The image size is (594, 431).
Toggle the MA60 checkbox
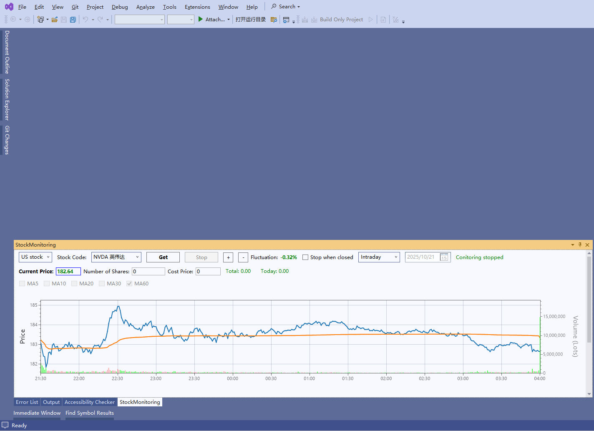(129, 284)
